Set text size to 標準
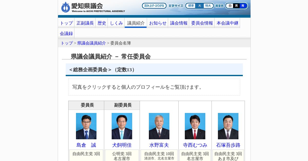Screen dimensions: 308x161 [191, 6]
